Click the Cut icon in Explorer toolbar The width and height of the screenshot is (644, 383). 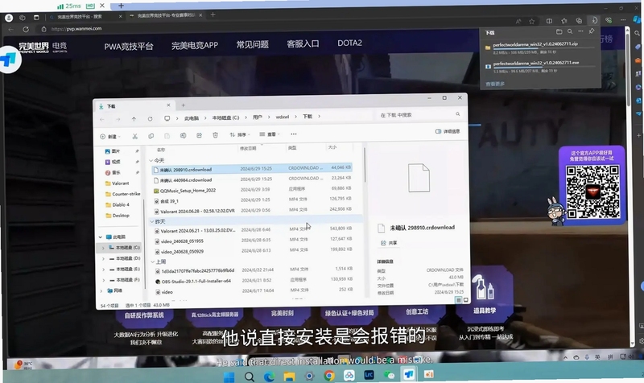click(134, 136)
